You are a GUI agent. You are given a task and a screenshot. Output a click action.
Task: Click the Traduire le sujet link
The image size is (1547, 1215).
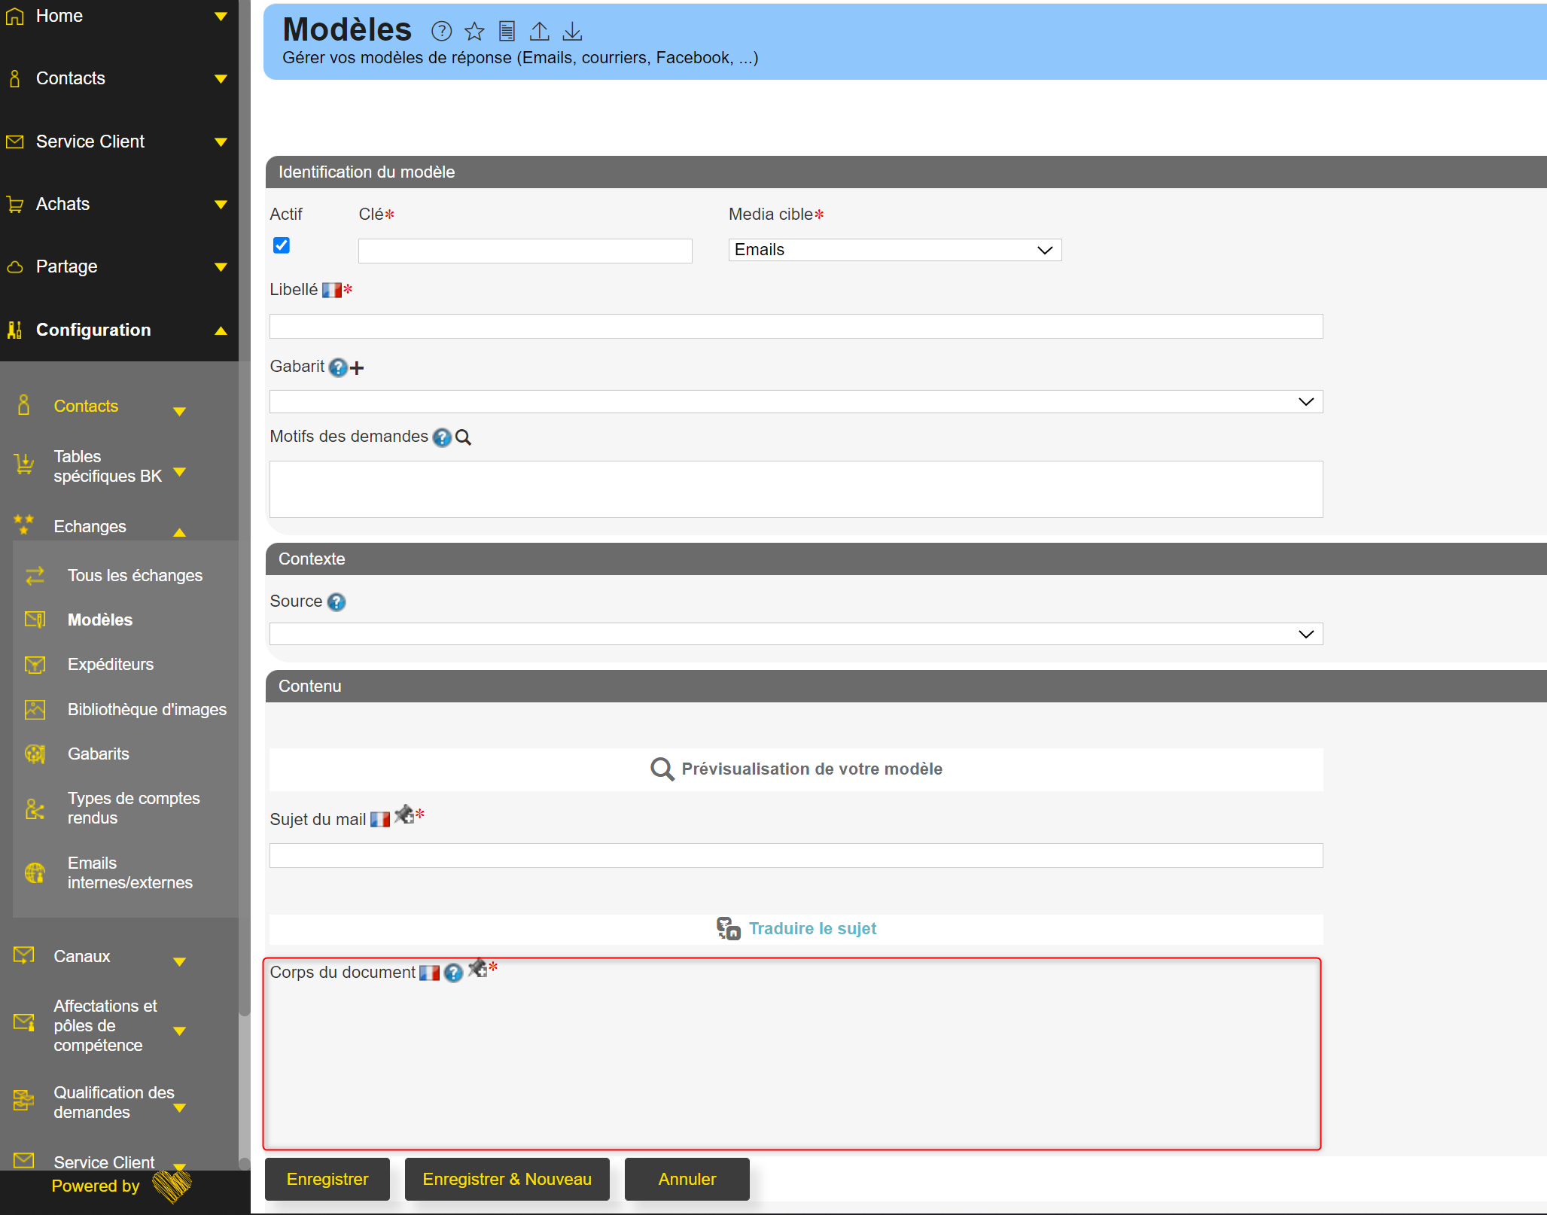point(812,929)
